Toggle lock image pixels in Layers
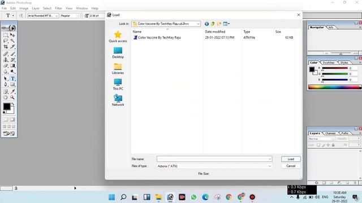This screenshot has height=203, width=362. click(323, 145)
